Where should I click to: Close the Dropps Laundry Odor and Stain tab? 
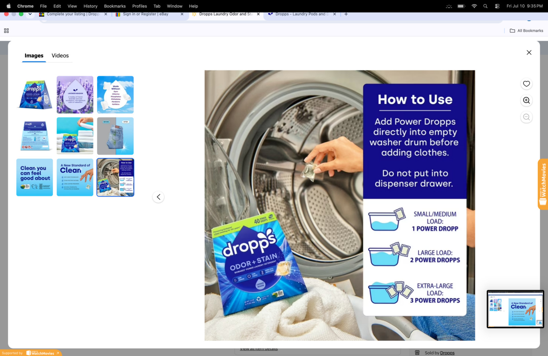[x=258, y=14]
